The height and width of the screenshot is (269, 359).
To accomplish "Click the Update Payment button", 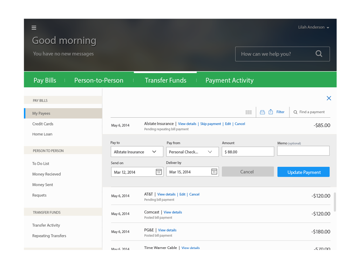I will click(303, 172).
